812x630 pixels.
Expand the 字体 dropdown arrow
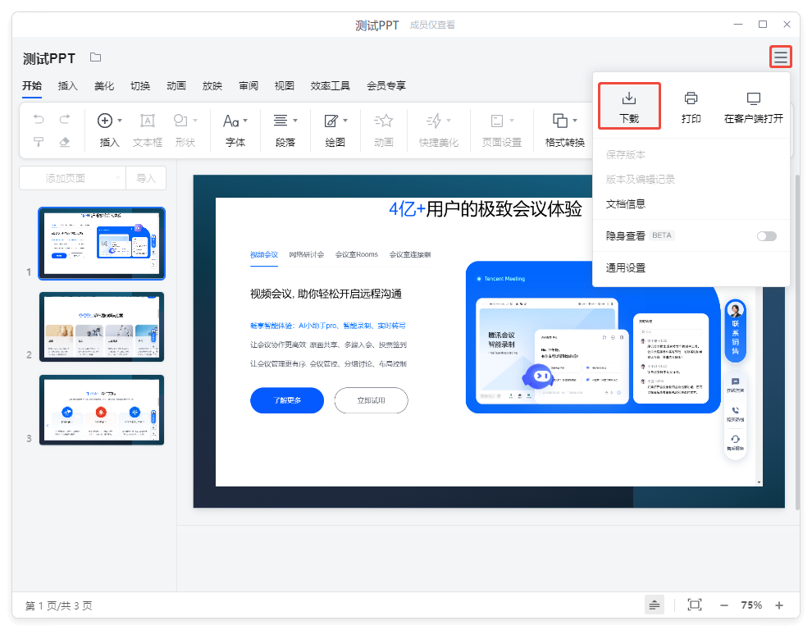pos(245,121)
